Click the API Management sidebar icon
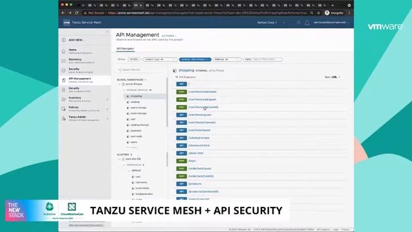Viewport: 412px width, 232px height. (64, 80)
